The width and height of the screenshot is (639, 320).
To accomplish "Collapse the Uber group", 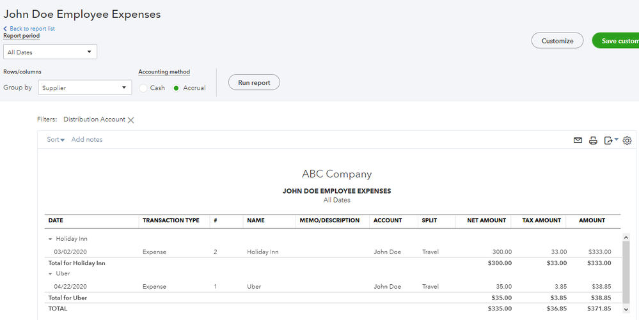I will 51,273.
